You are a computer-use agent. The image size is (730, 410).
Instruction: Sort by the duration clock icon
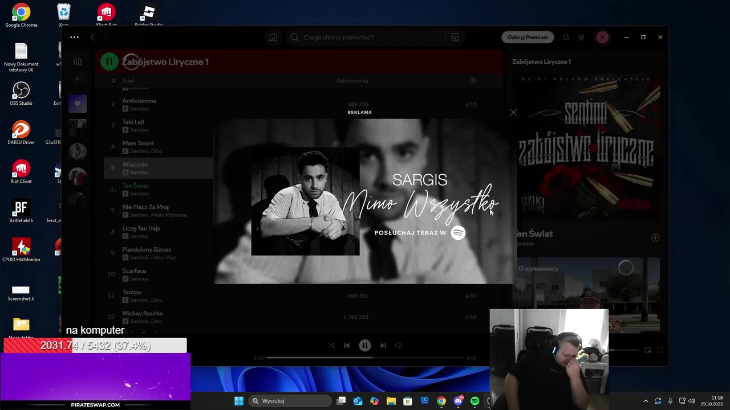point(472,81)
